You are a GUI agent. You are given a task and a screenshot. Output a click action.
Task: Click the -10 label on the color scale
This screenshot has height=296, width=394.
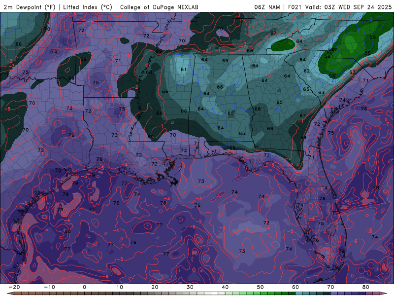pyautogui.click(x=49, y=287)
